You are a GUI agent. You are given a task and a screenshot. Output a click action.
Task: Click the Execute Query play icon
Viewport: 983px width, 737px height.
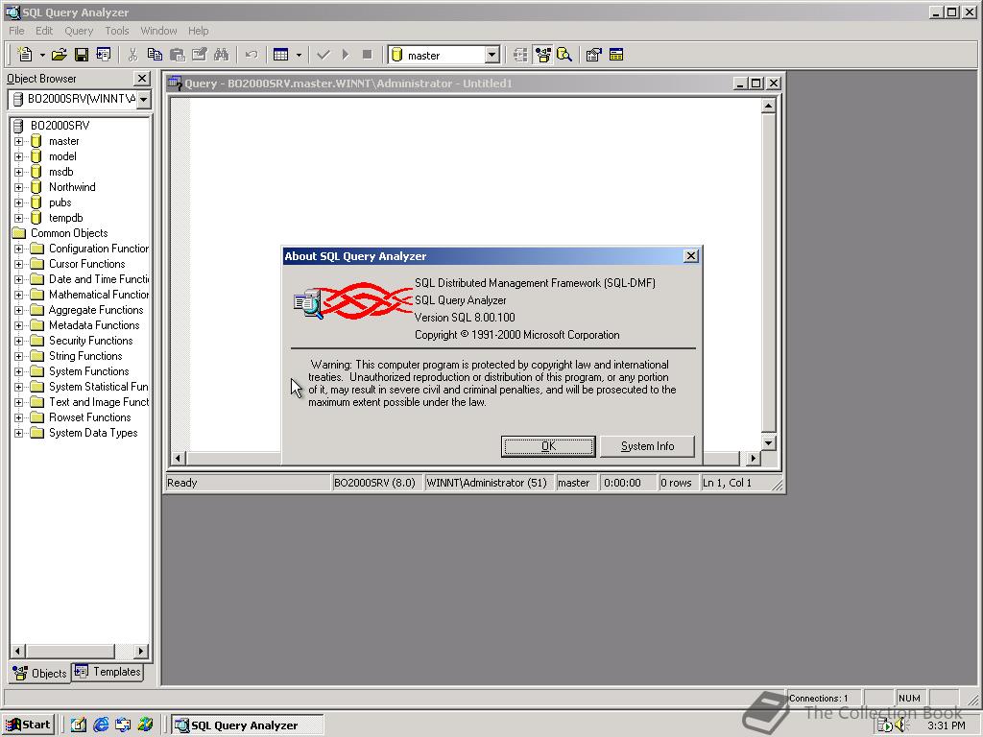(346, 55)
